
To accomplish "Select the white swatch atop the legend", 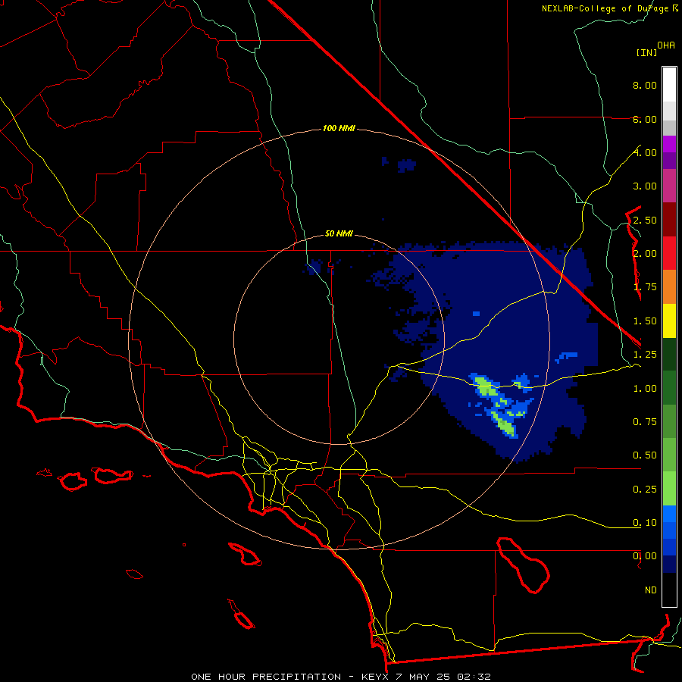I will pos(669,85).
